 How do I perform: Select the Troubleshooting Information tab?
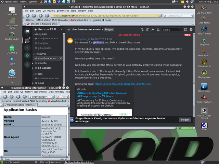coord(21,105)
